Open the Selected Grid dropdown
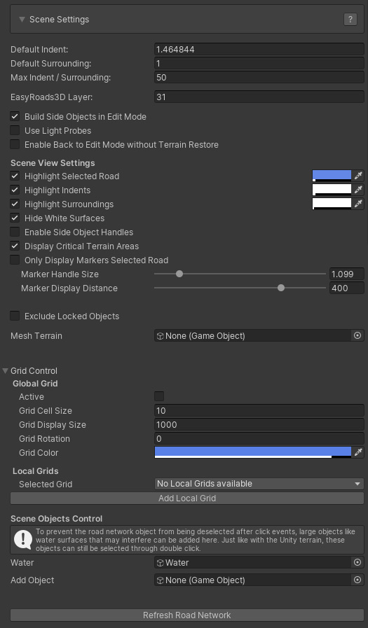This screenshot has width=368, height=628. pyautogui.click(x=259, y=484)
